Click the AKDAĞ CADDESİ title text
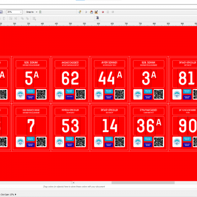Viewport: 197px width, 197px height. [70, 63]
